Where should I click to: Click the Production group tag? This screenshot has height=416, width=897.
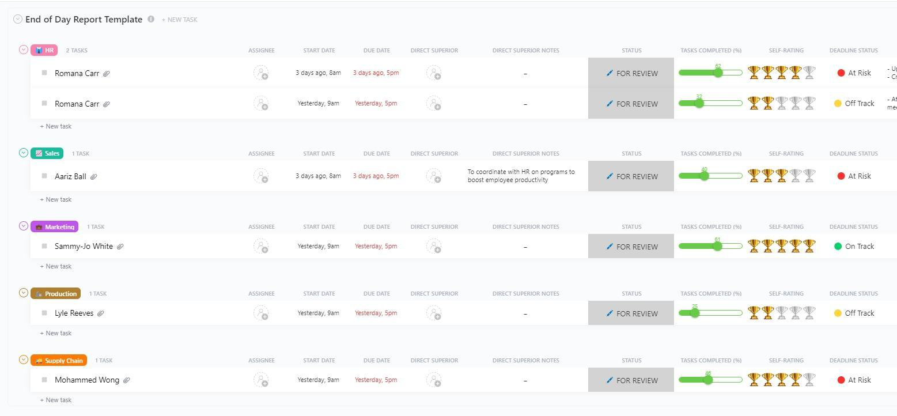(56, 294)
